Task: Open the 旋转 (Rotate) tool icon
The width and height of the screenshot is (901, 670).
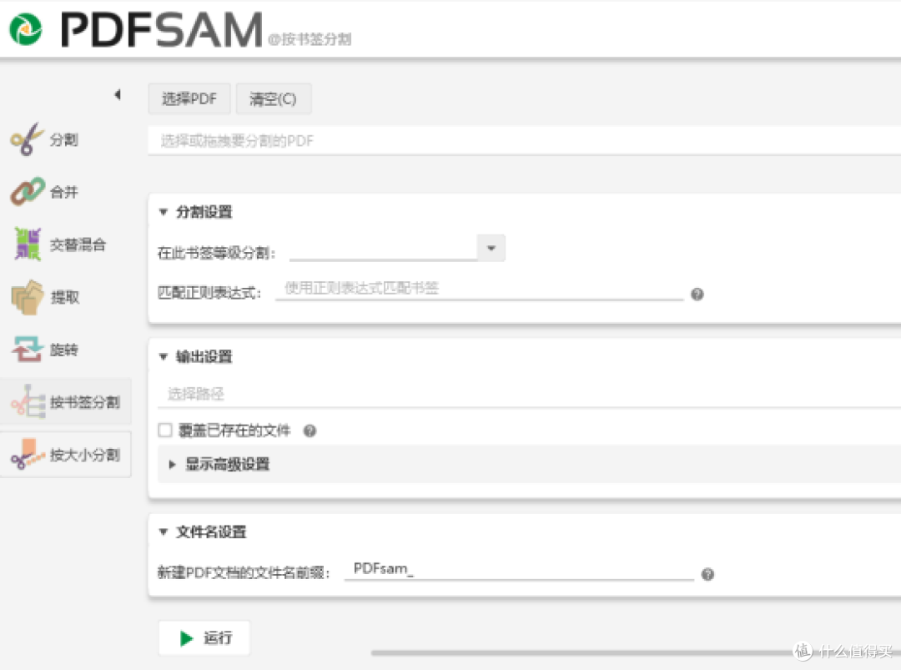Action: tap(27, 350)
